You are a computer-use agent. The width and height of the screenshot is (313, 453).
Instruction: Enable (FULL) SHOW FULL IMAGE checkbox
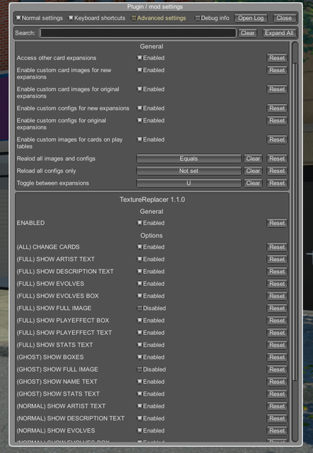140,308
